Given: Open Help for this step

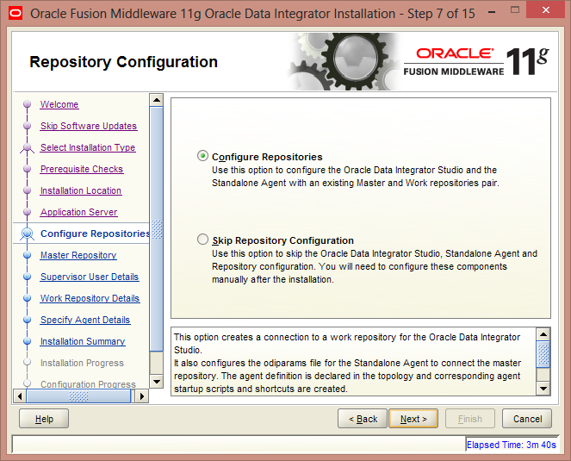Looking at the screenshot, I should 44,419.
